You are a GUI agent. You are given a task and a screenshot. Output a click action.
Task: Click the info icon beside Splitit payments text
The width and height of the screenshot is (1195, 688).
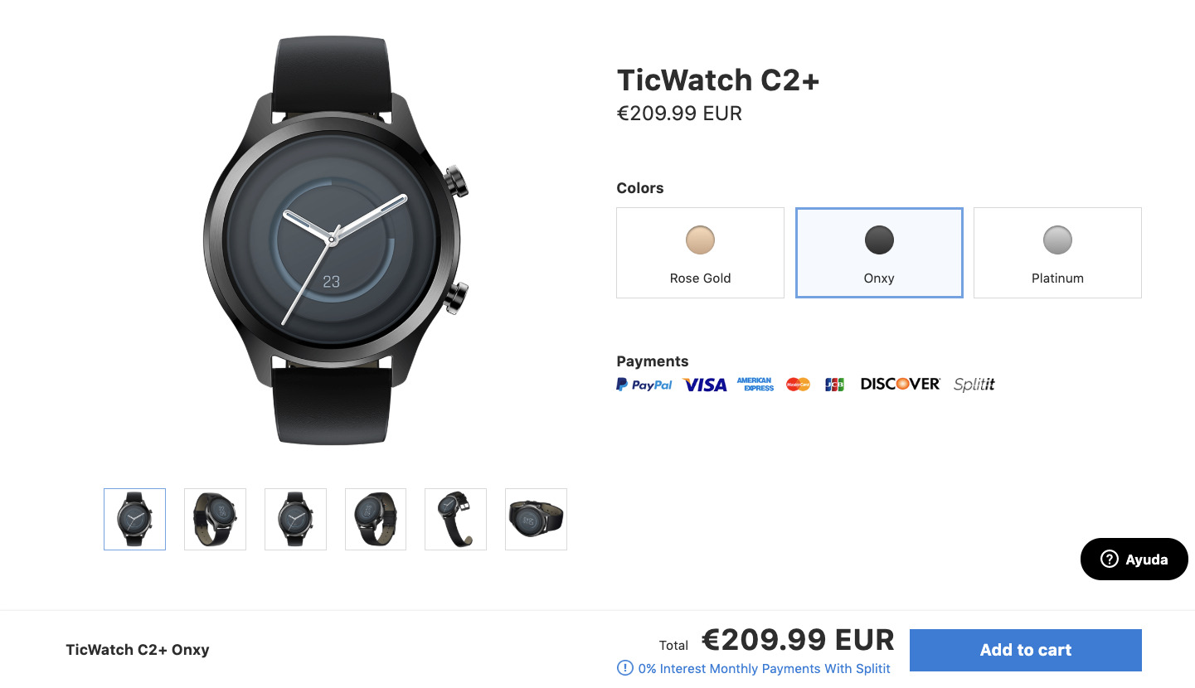coord(624,668)
